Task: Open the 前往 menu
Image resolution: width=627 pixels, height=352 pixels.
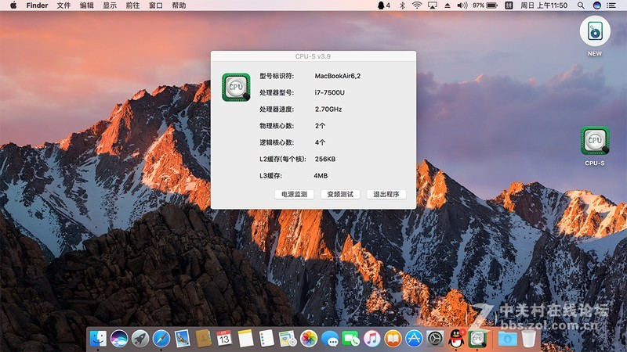Action: tap(132, 5)
